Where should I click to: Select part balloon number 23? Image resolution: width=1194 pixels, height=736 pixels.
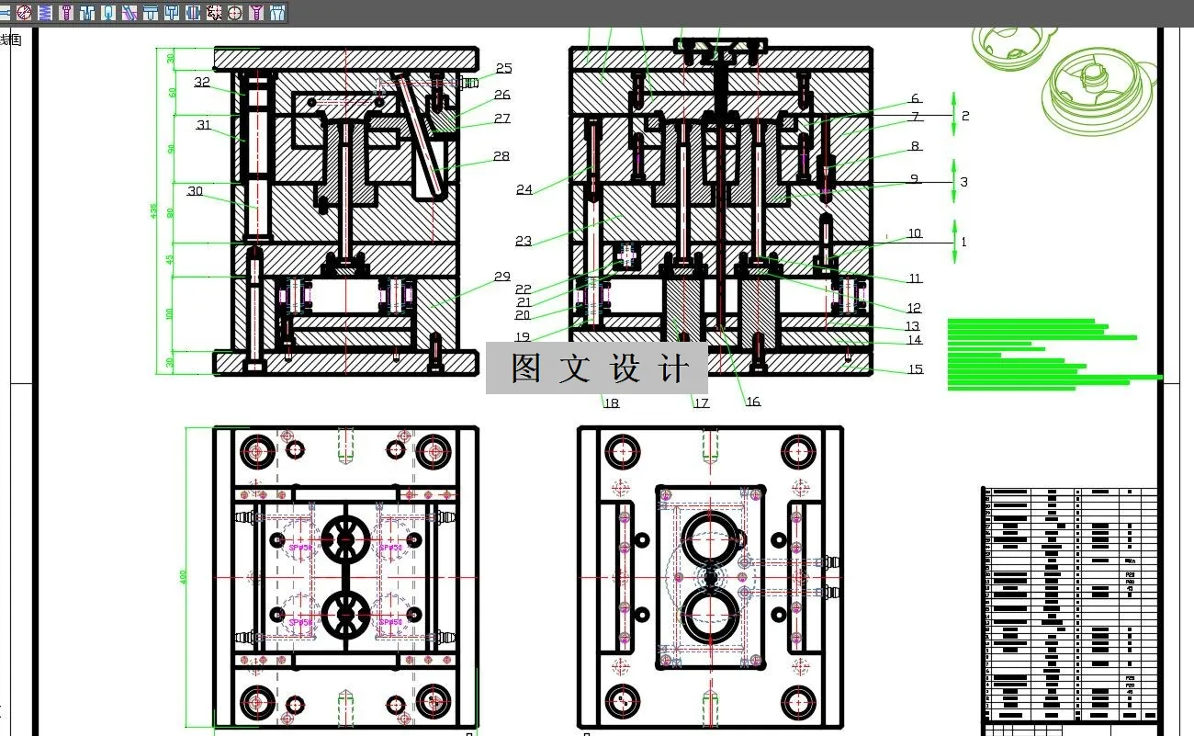click(523, 242)
